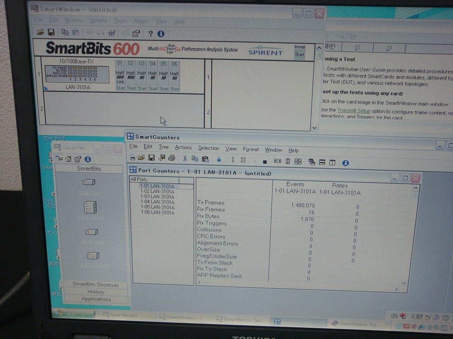This screenshot has width=453, height=339.
Task: Click the Open folder icon in SmartCounters toolbar
Action: (141, 158)
